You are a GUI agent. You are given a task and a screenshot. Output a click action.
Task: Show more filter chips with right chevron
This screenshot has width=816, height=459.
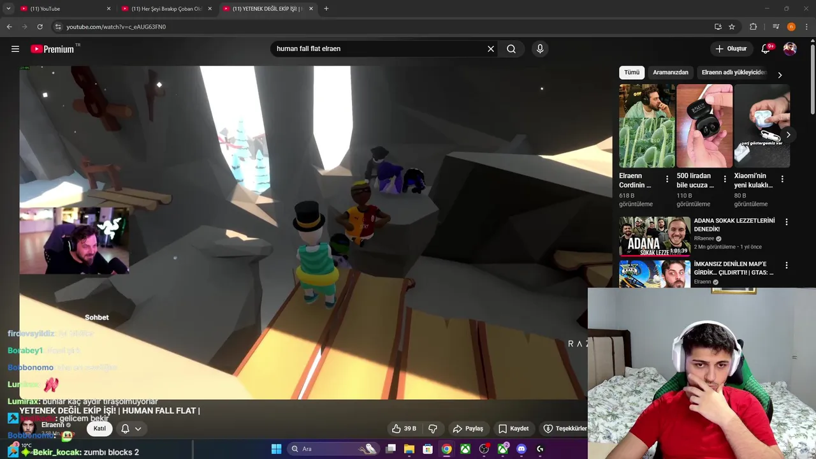(779, 75)
